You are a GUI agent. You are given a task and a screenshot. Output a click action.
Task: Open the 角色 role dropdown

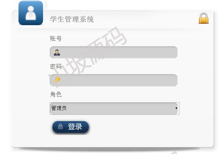tap(114, 108)
